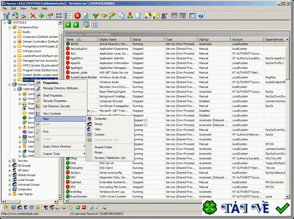Click the green Back navigation arrow

pyautogui.click(x=68, y=25)
